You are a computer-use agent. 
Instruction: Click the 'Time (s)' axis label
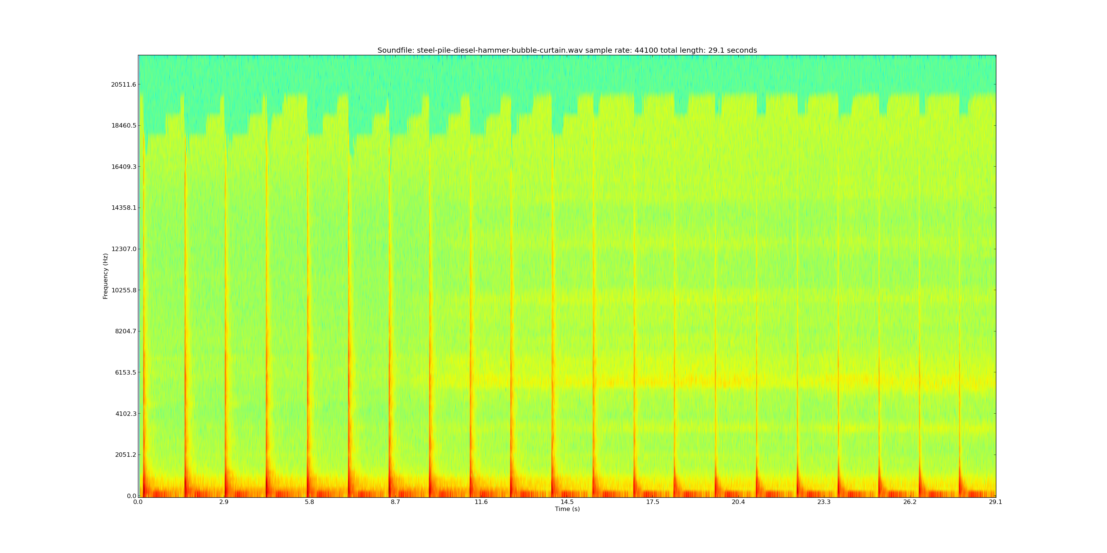pos(567,509)
